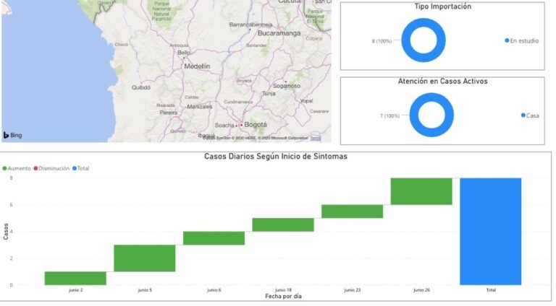Click the blue Total bar
556x306 pixels.
point(490,231)
